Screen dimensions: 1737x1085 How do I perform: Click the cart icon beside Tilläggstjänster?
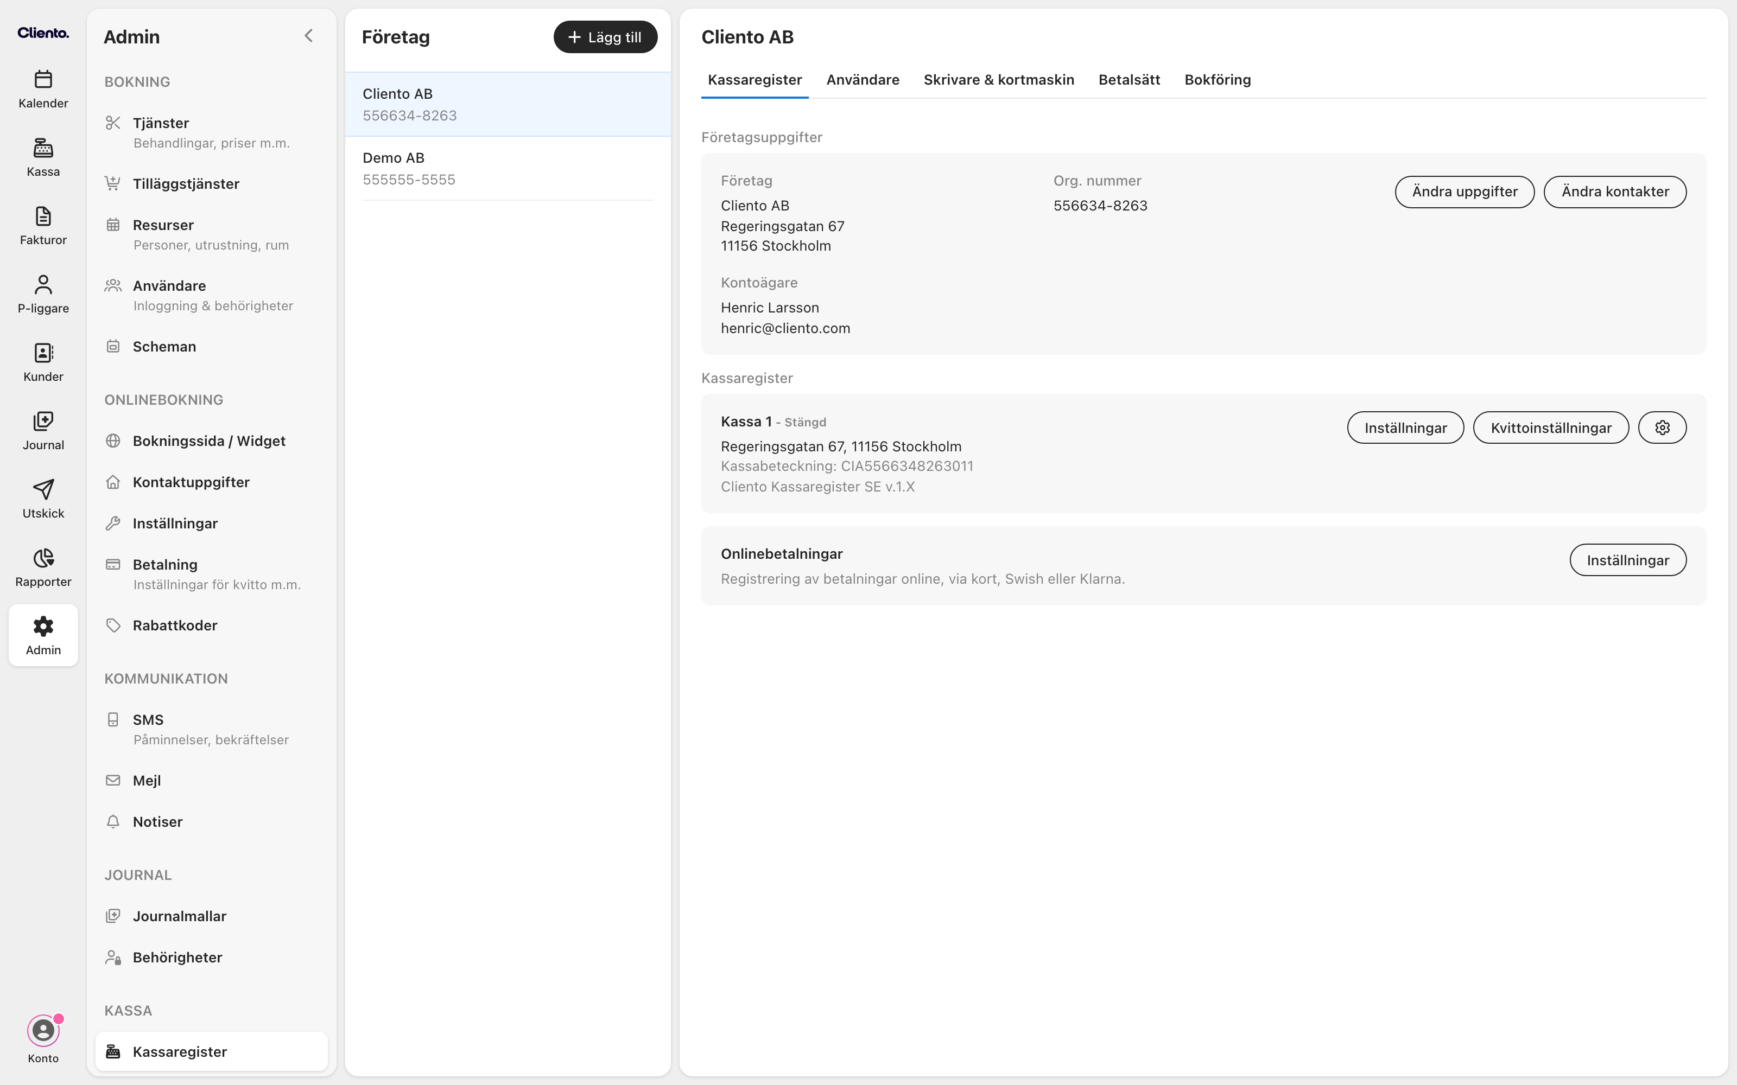click(x=113, y=184)
